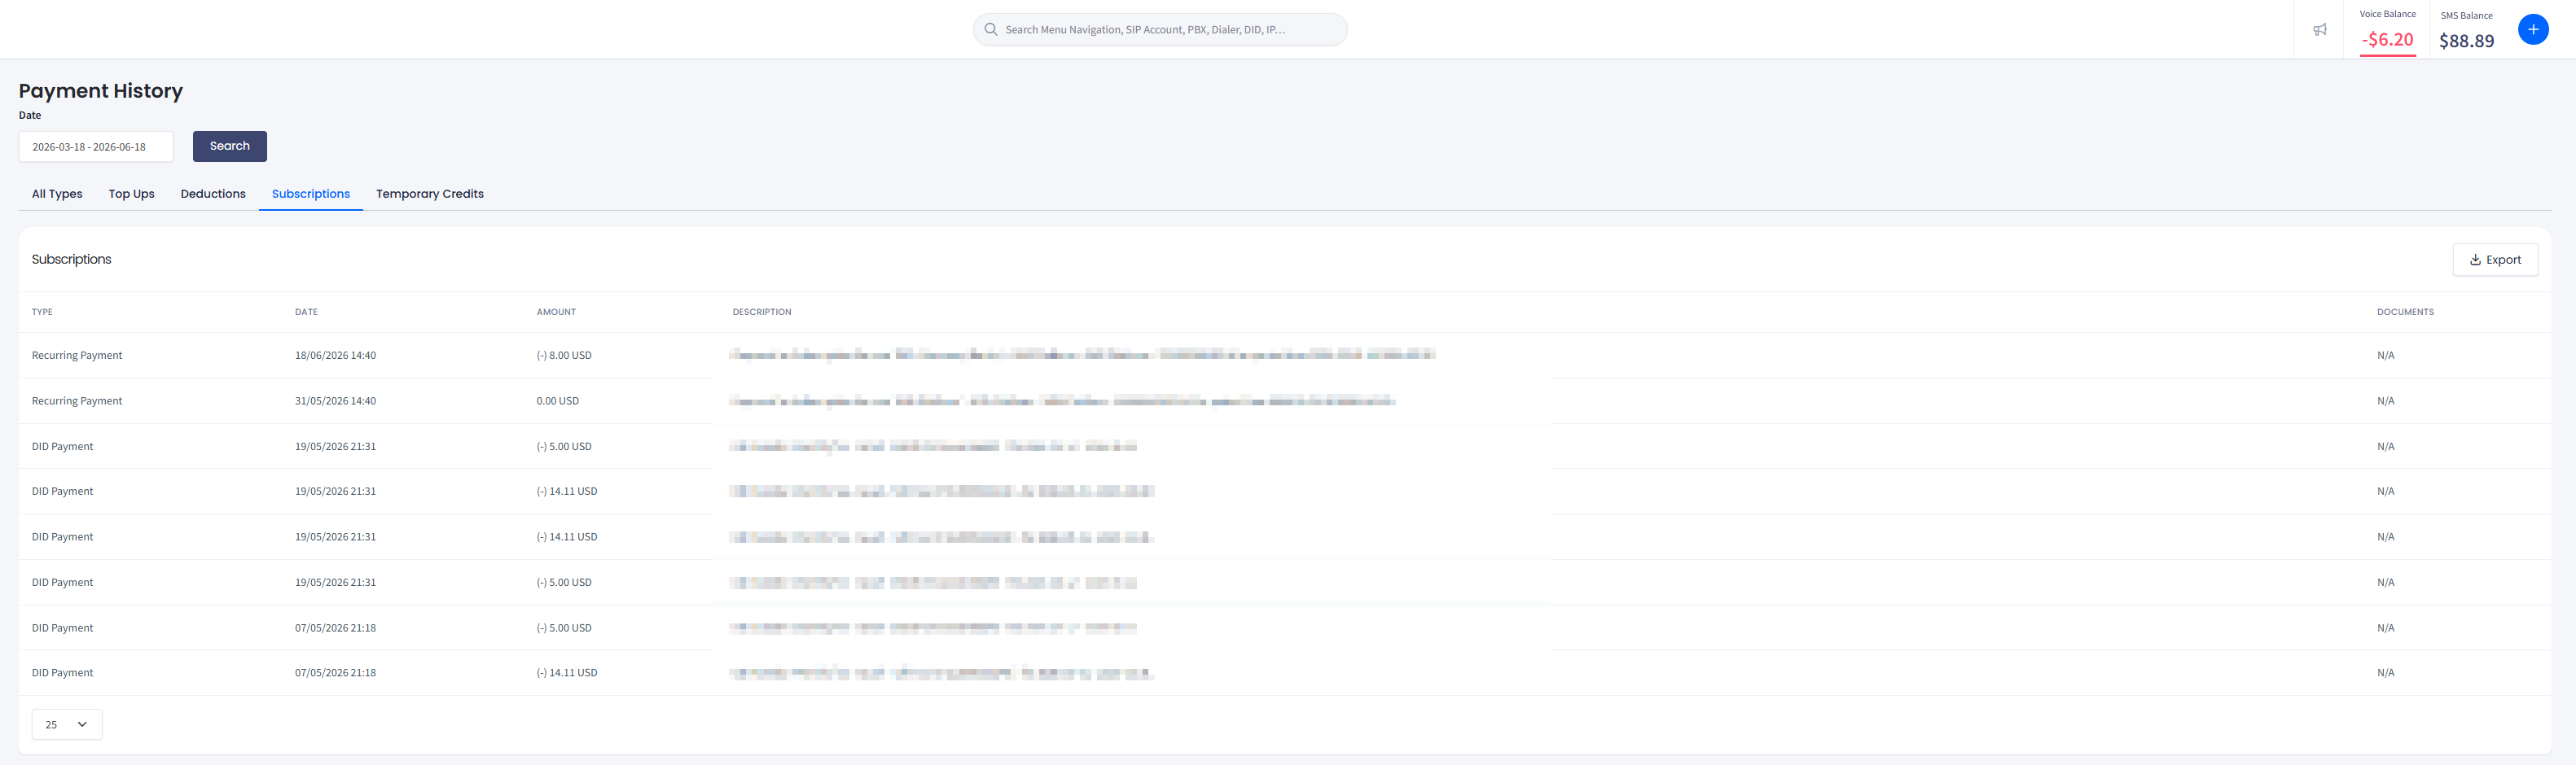Click the blue plus add-funds button
The image size is (2576, 765).
[x=2533, y=30]
